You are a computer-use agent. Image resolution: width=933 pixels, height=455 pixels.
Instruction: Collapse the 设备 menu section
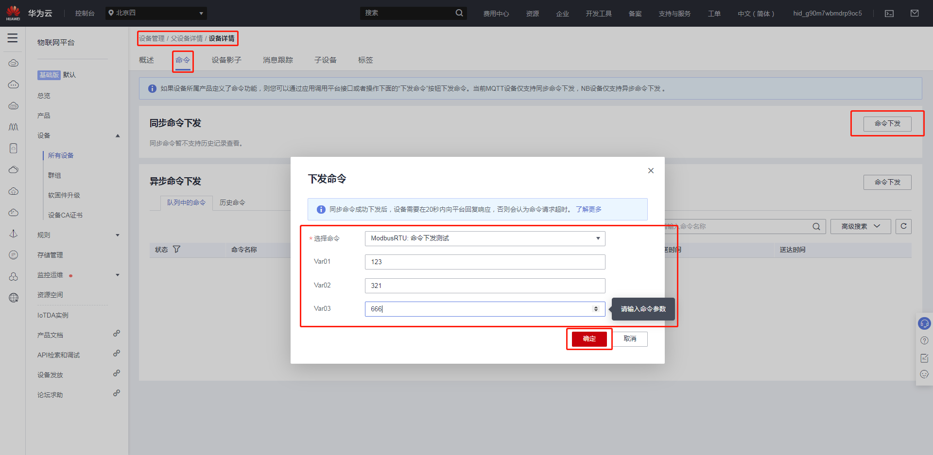117,135
